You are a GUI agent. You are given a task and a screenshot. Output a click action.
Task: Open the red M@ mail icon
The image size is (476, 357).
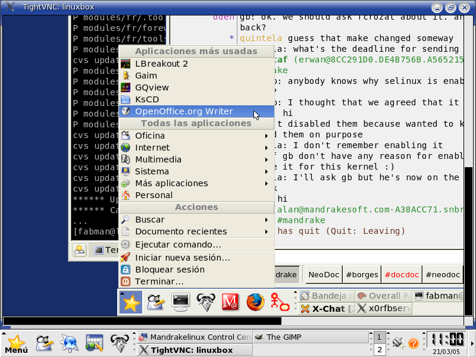[230, 302]
